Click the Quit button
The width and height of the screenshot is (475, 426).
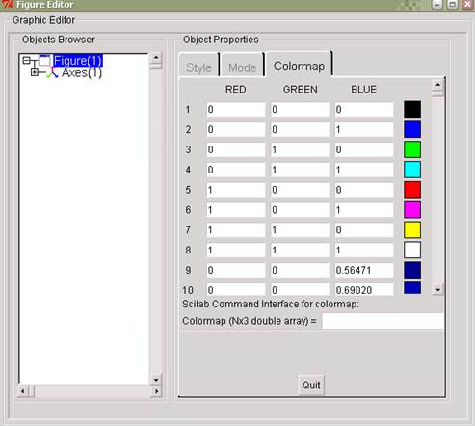tap(311, 385)
